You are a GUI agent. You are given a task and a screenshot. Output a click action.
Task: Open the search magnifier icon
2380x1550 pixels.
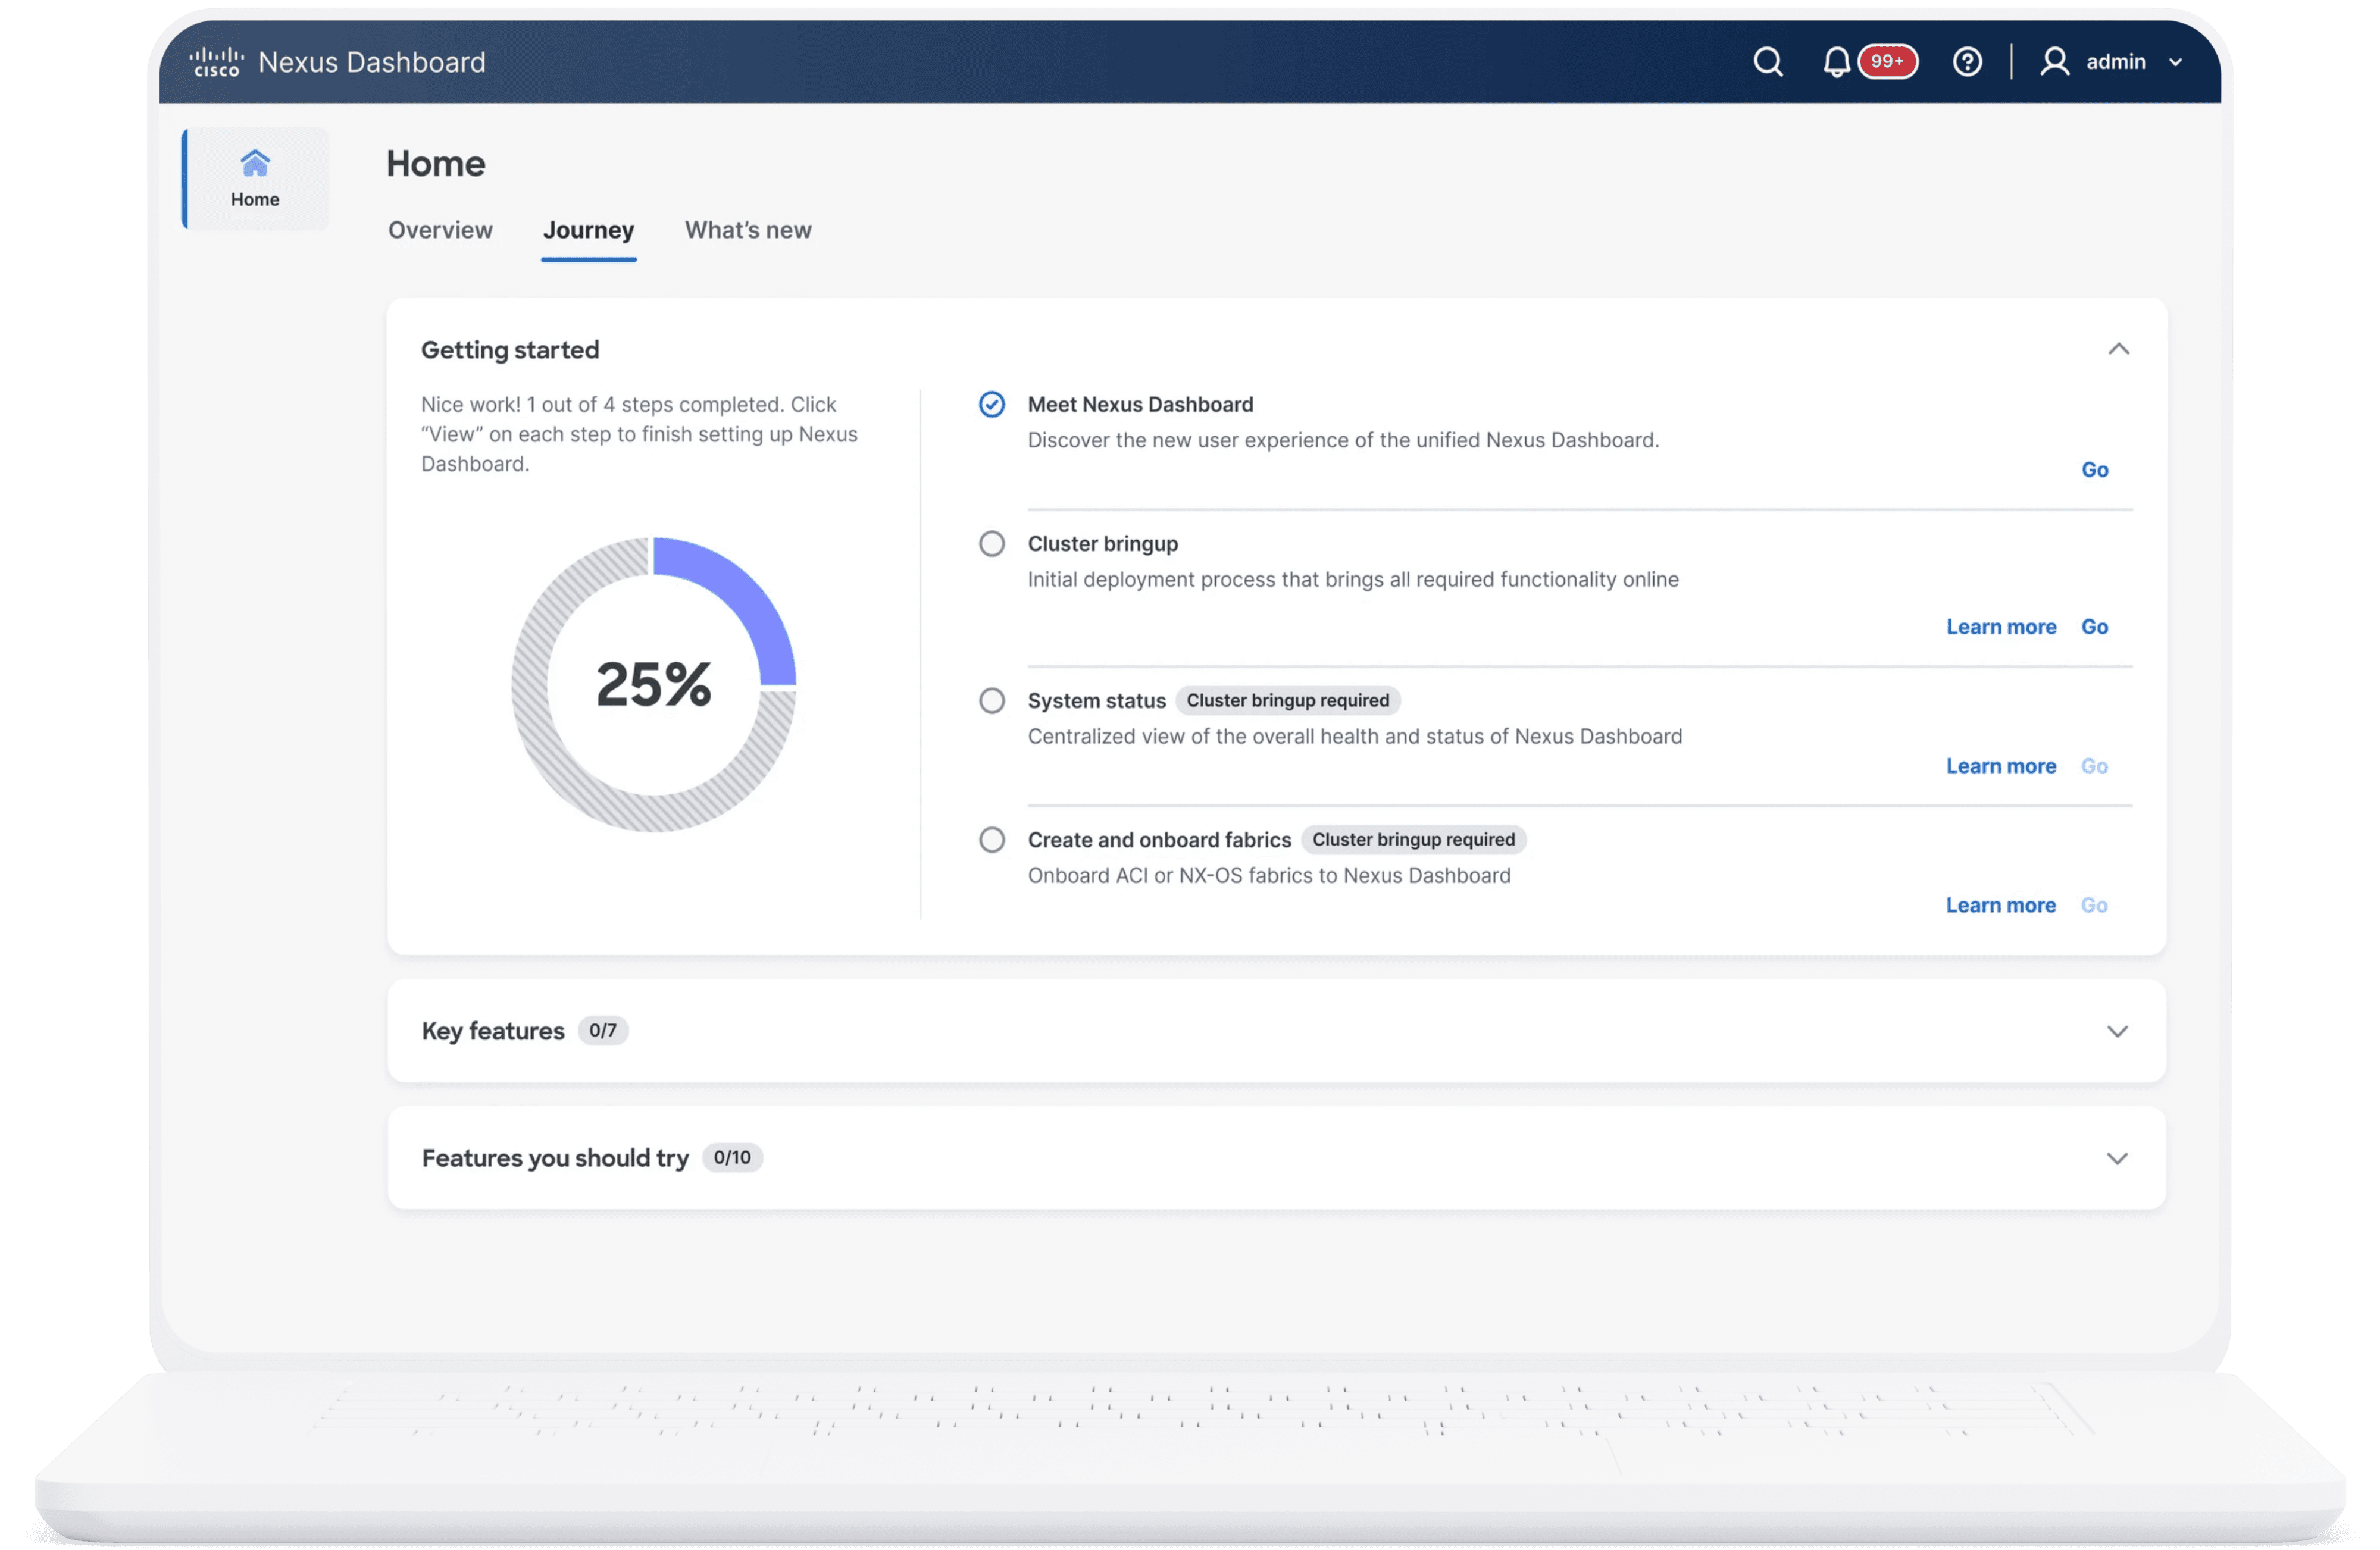1768,62
